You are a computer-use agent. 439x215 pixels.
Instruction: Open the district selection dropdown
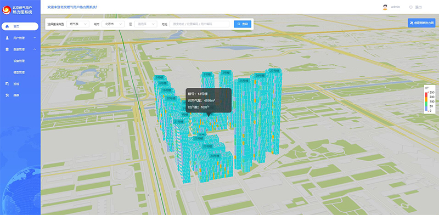[145, 24]
